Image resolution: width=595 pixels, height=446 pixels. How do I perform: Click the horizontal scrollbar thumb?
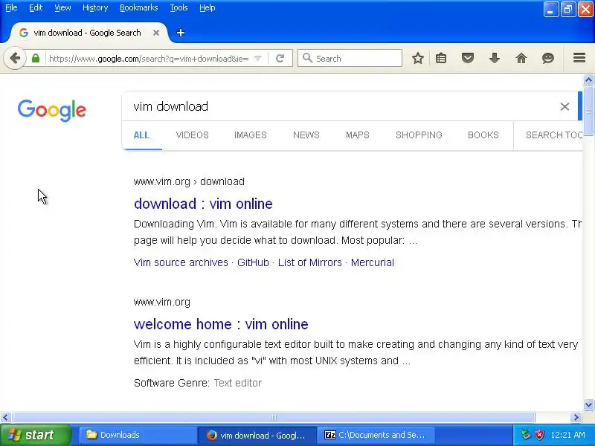(x=273, y=418)
